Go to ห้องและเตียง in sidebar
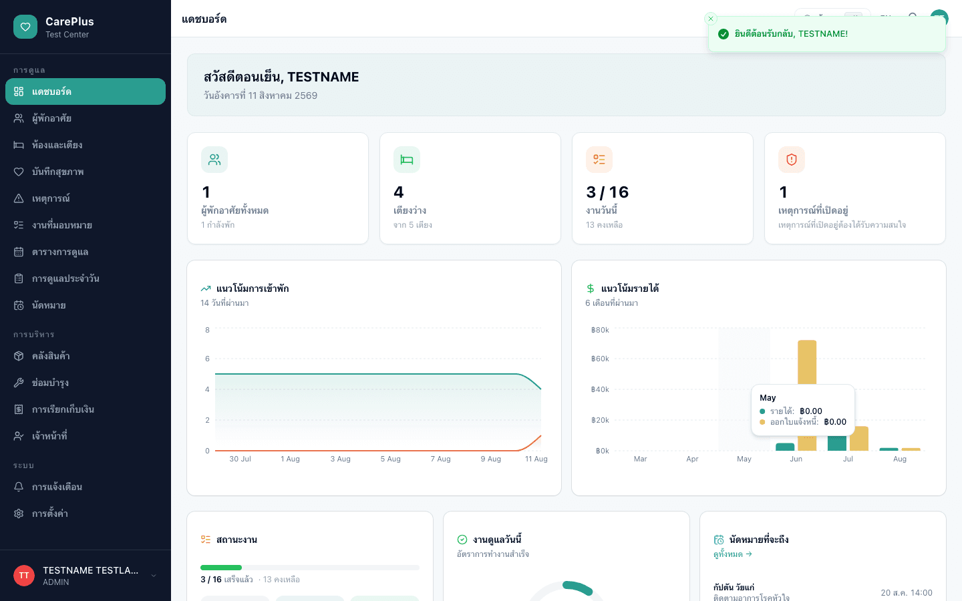Viewport: 962px width, 601px height. pos(86,145)
